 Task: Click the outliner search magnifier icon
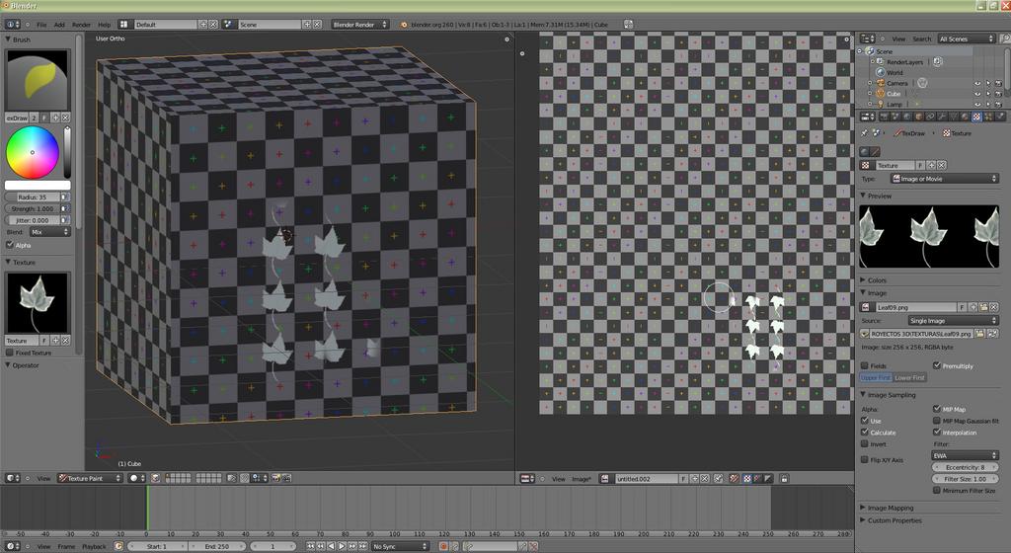point(1004,39)
